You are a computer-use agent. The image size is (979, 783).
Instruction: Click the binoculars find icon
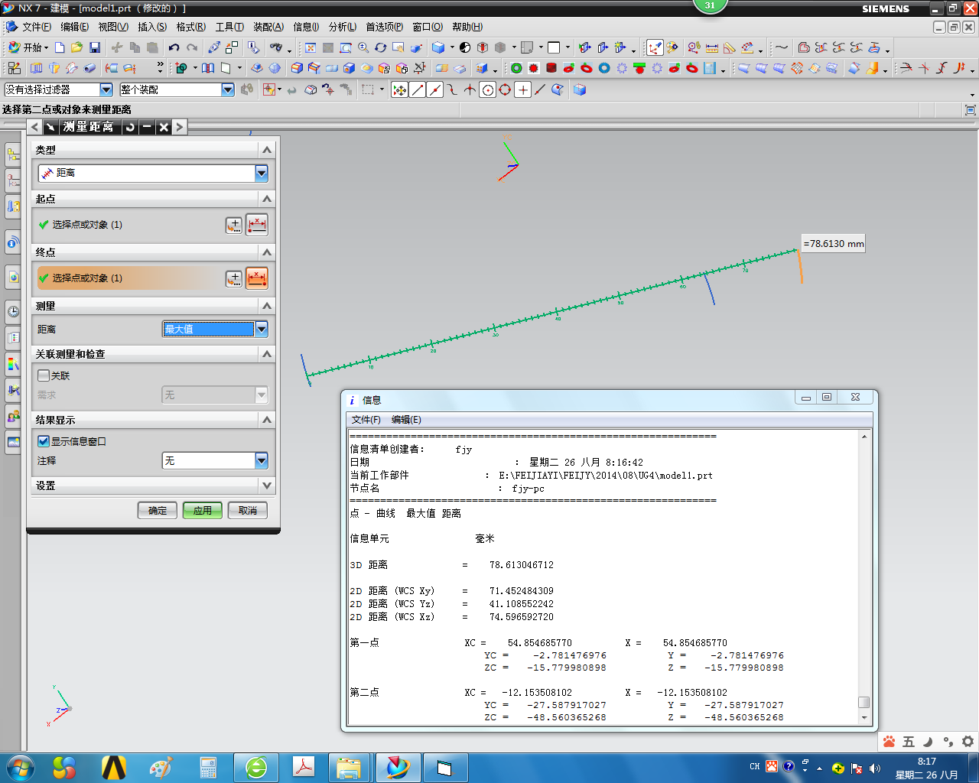[x=276, y=47]
